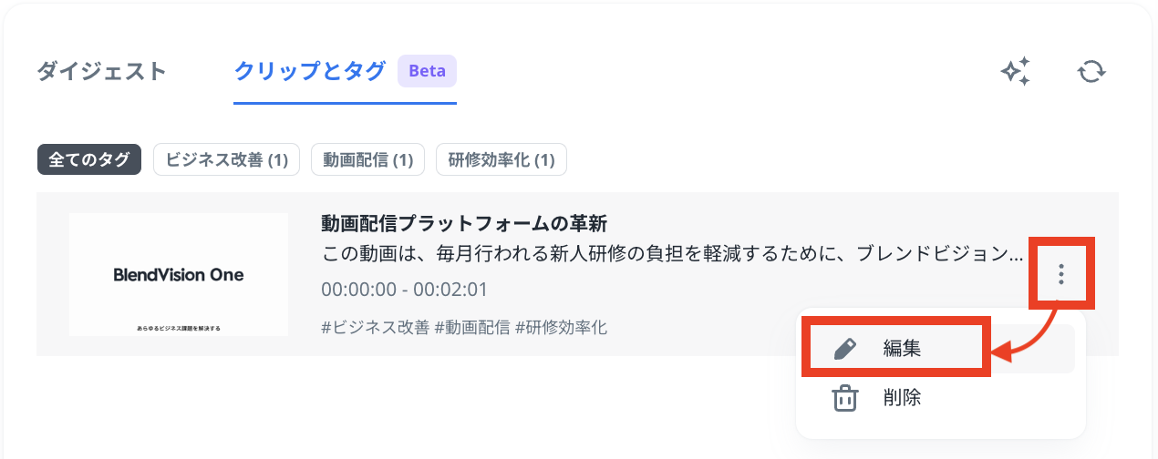Open the BlendVision One clip thumbnail
Image resolution: width=1158 pixels, height=459 pixels.
(x=179, y=274)
